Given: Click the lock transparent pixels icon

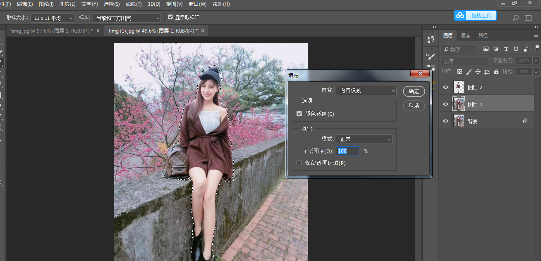Looking at the screenshot, I should click(460, 72).
